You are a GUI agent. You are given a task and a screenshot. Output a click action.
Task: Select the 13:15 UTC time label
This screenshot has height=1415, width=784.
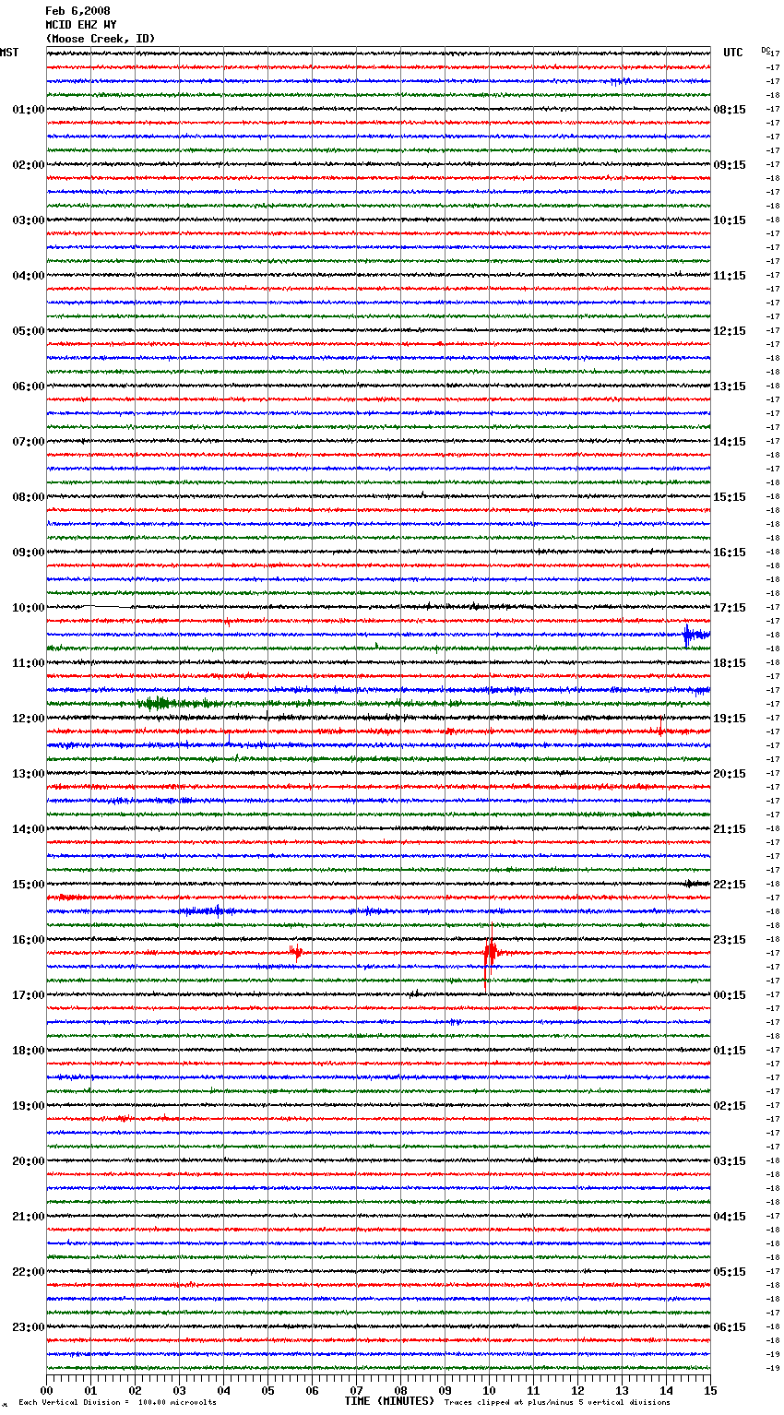coord(730,386)
